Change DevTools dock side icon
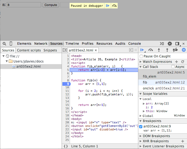Image resolution: width=187 pixels, height=149 pixels. click(x=177, y=44)
